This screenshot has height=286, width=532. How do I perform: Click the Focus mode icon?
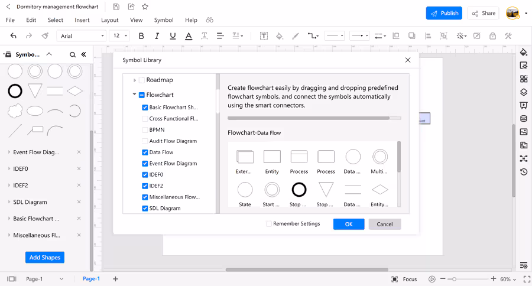[395, 279]
